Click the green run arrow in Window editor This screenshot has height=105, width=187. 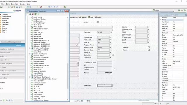pyautogui.click(x=38, y=14)
